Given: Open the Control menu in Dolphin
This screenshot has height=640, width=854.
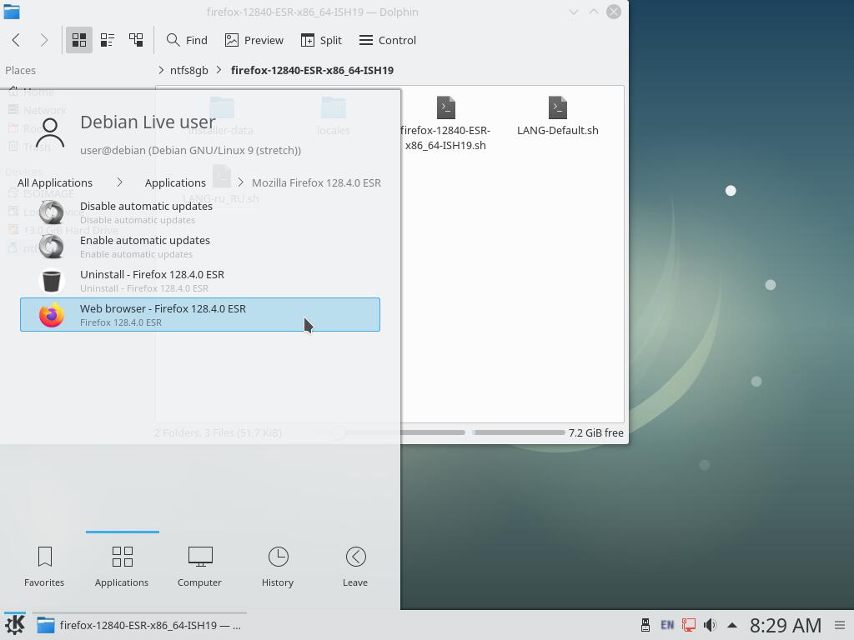Looking at the screenshot, I should point(388,40).
